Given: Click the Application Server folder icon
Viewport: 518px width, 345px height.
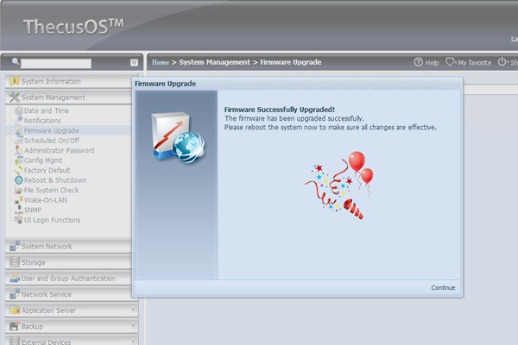Looking at the screenshot, I should (x=15, y=310).
